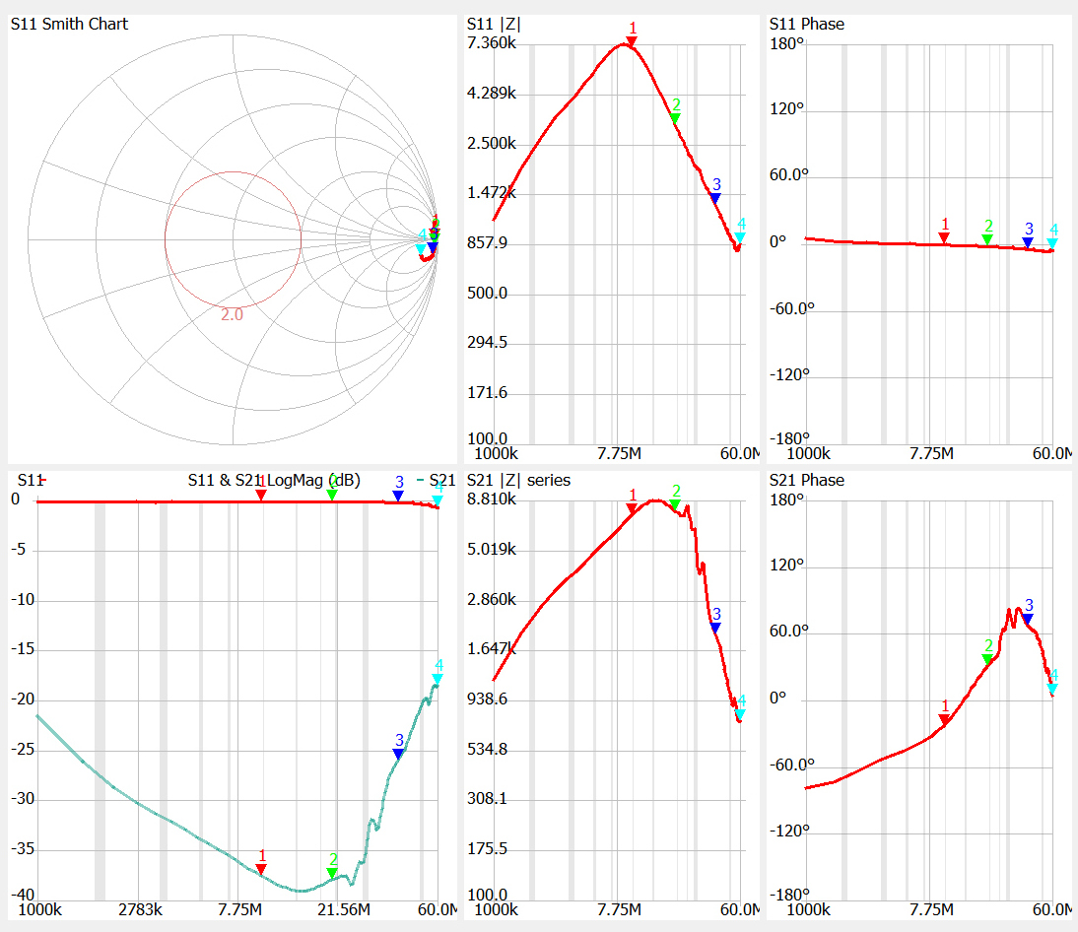This screenshot has width=1078, height=932.
Task: Select blue marker 3 on LogMag trace near -25 dB
Action: [x=398, y=753]
